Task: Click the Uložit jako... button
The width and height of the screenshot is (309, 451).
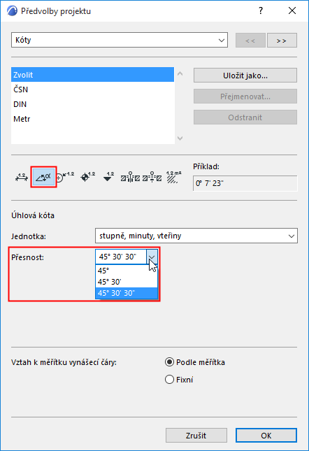Action: tap(245, 76)
